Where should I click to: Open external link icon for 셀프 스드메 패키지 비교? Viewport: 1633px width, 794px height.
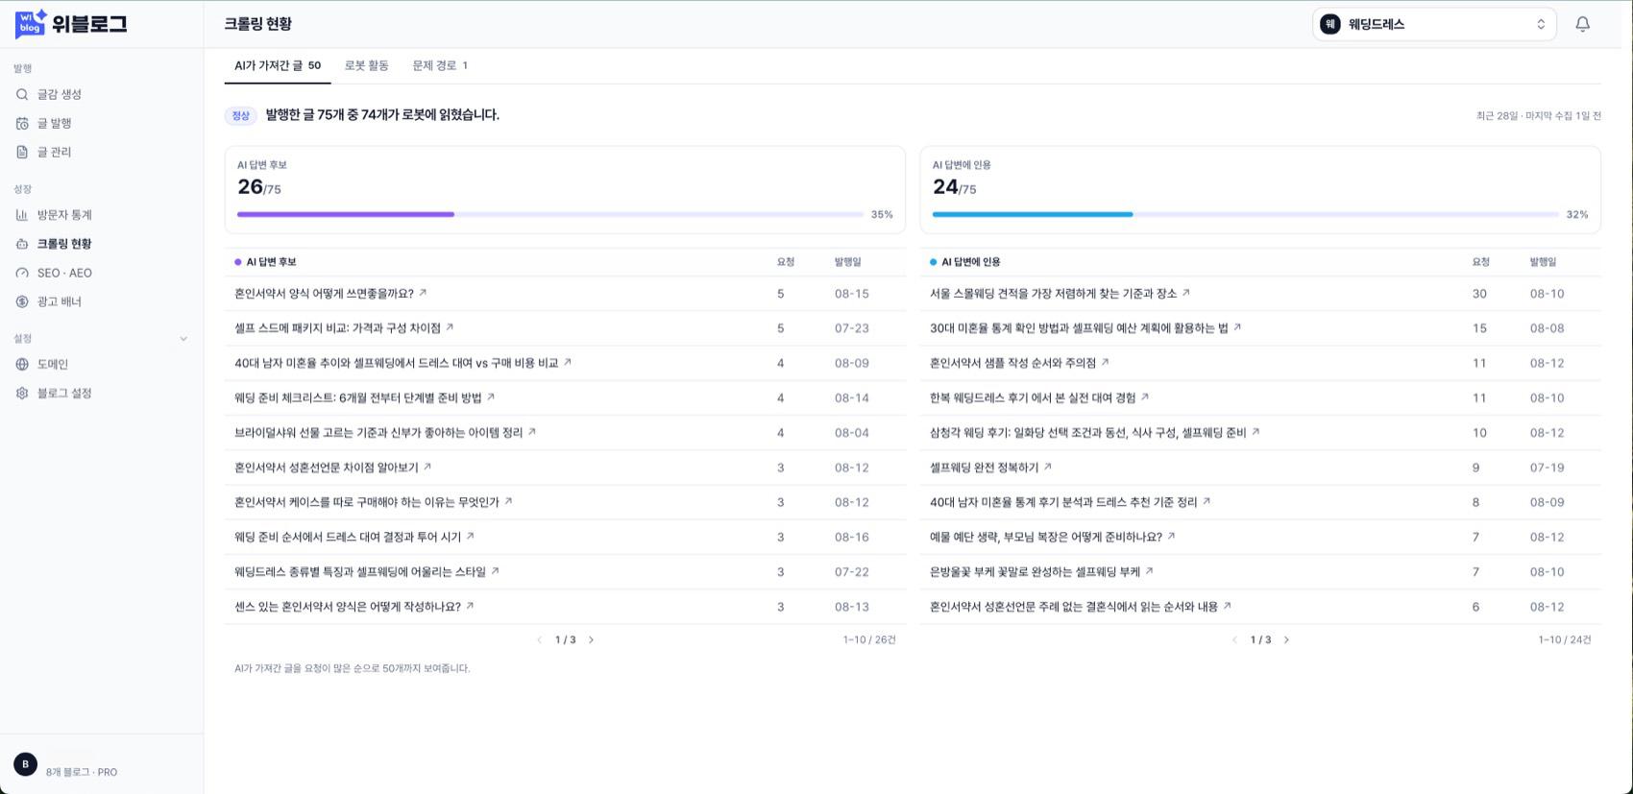[450, 327]
